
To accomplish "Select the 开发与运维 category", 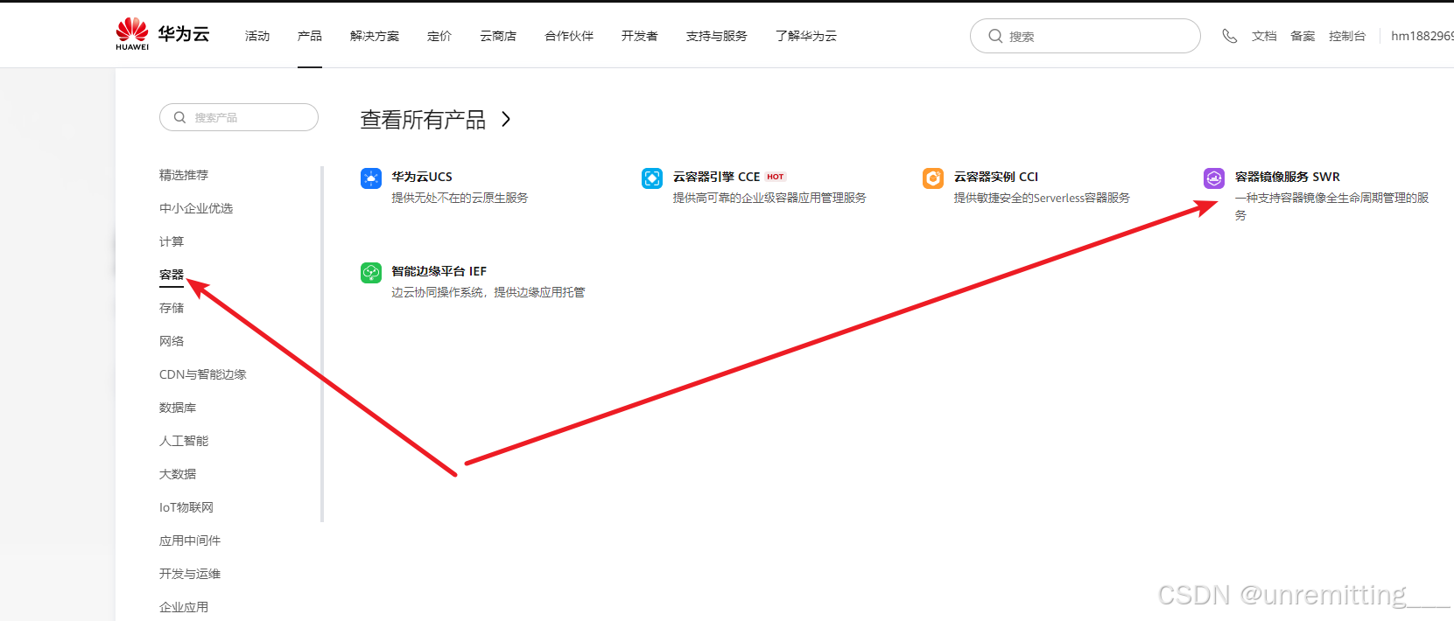I will 190,574.
